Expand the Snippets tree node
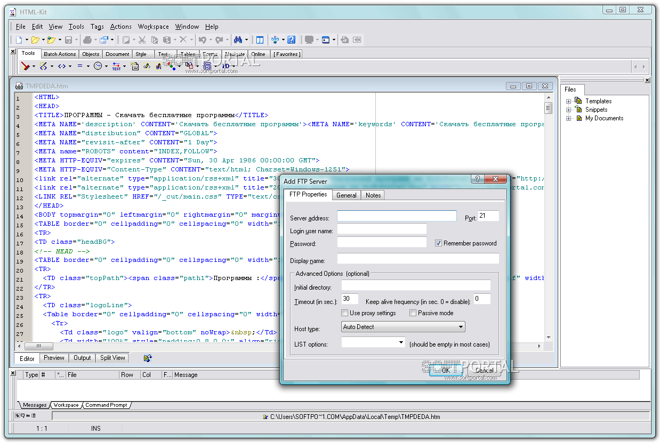 coord(568,110)
